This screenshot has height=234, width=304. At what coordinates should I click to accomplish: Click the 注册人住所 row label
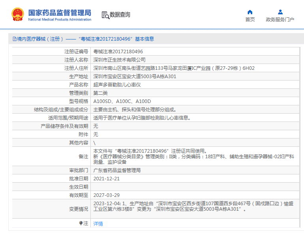76,68
